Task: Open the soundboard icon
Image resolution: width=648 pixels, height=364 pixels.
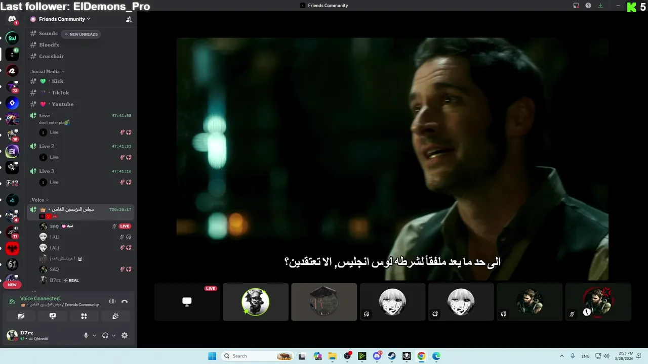Action: point(115,316)
